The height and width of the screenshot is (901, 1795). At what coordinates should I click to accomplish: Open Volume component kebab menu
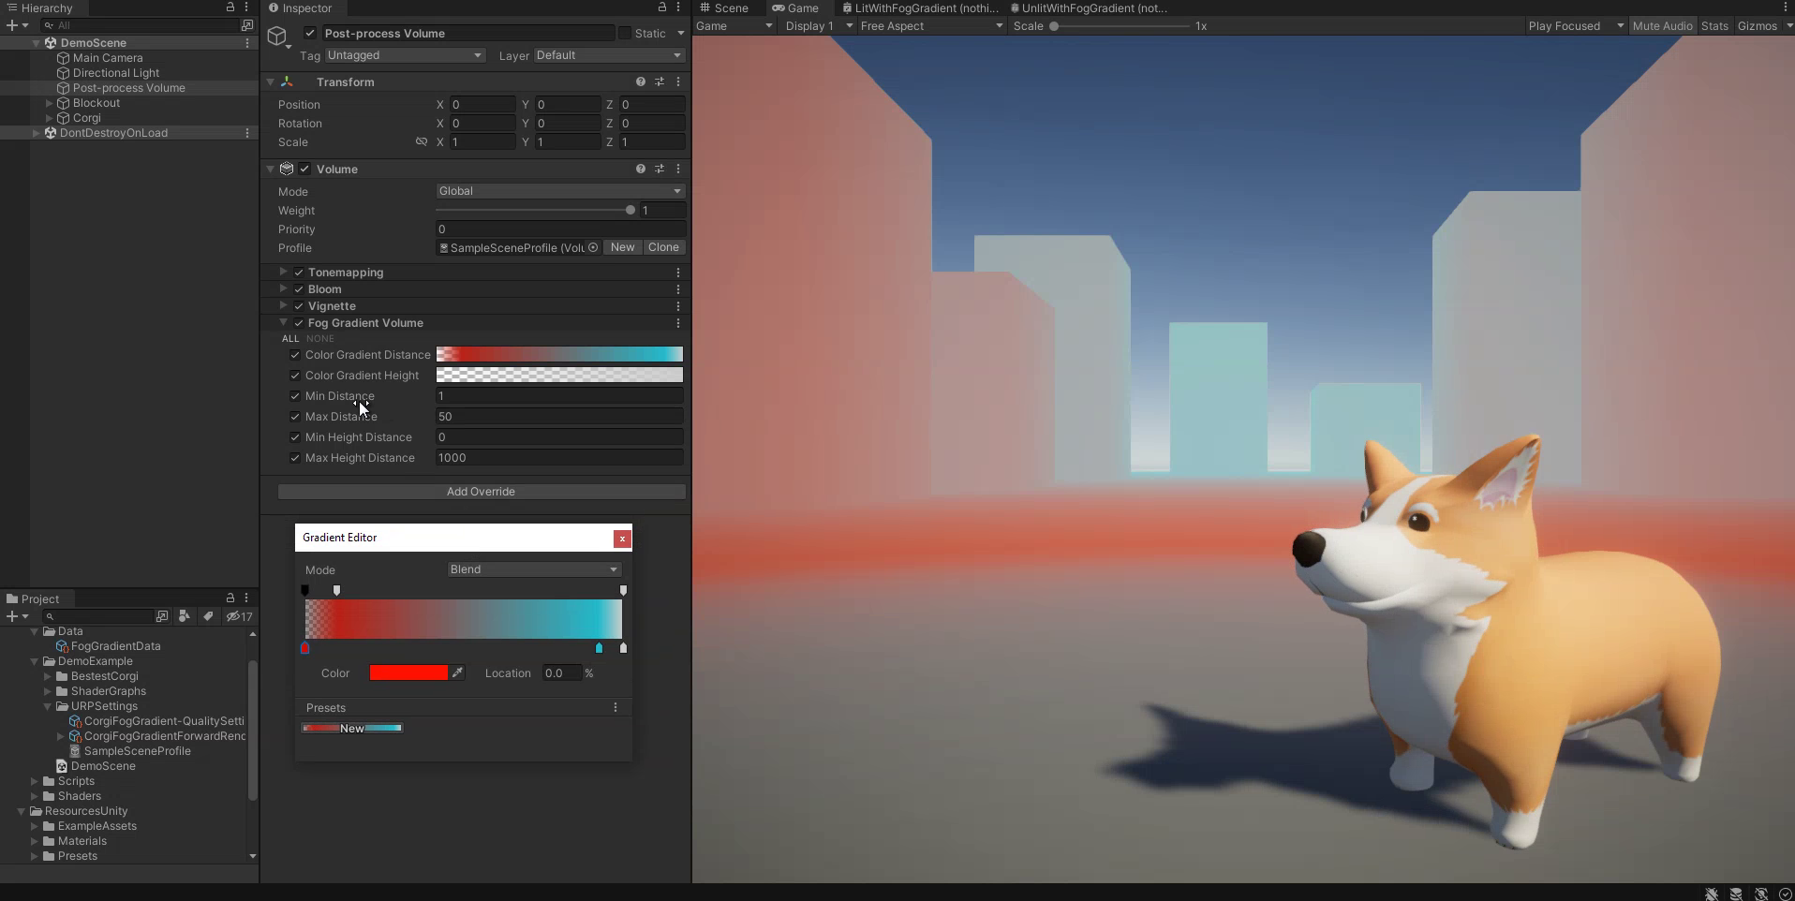tap(678, 170)
